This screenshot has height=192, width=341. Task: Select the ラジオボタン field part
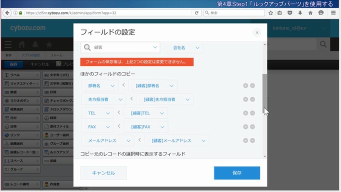click(21, 100)
